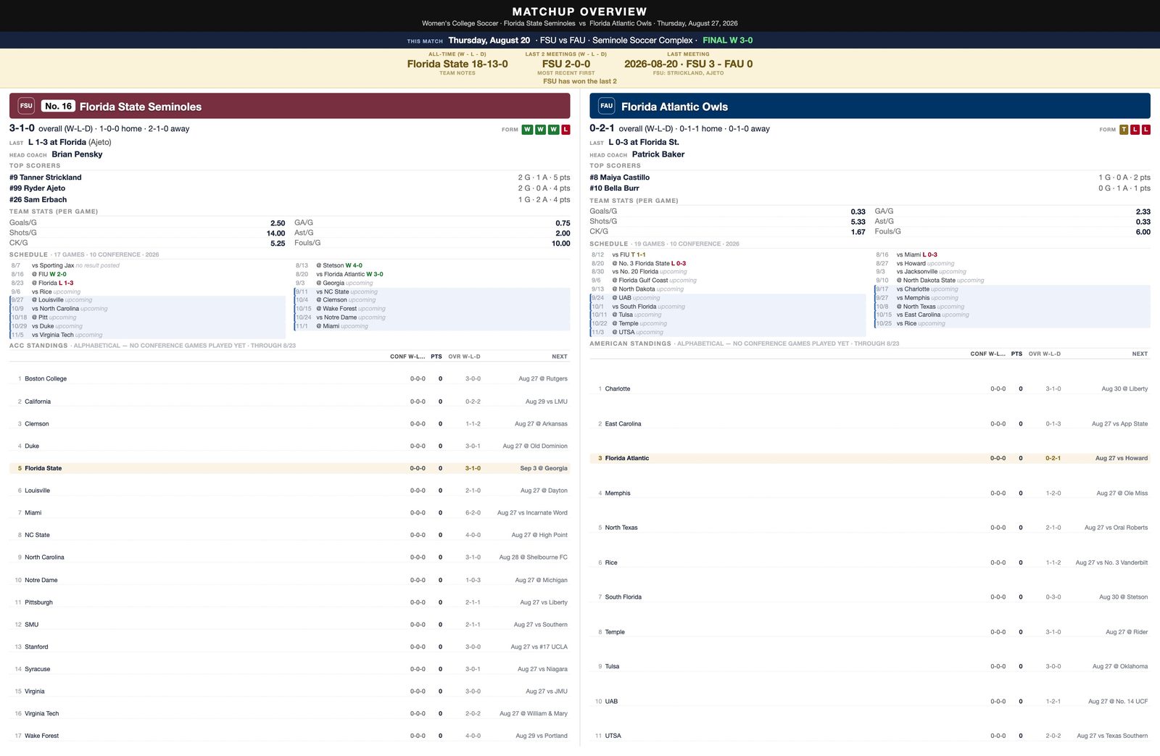Click FSU Shots/G value 14.00
This screenshot has width=1160, height=756.
(275, 233)
